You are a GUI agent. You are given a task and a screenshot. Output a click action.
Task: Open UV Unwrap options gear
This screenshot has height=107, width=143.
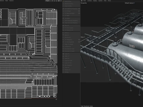click(x=79, y=11)
